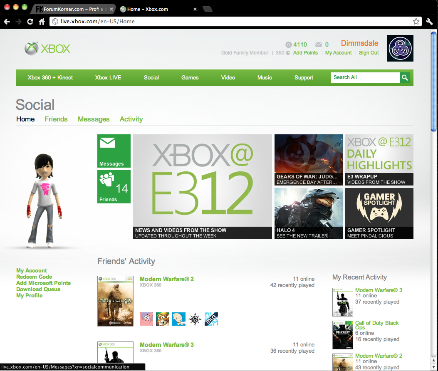This screenshot has height=371, width=438.
Task: Select the Friends sub-tab under Social
Action: 56,119
